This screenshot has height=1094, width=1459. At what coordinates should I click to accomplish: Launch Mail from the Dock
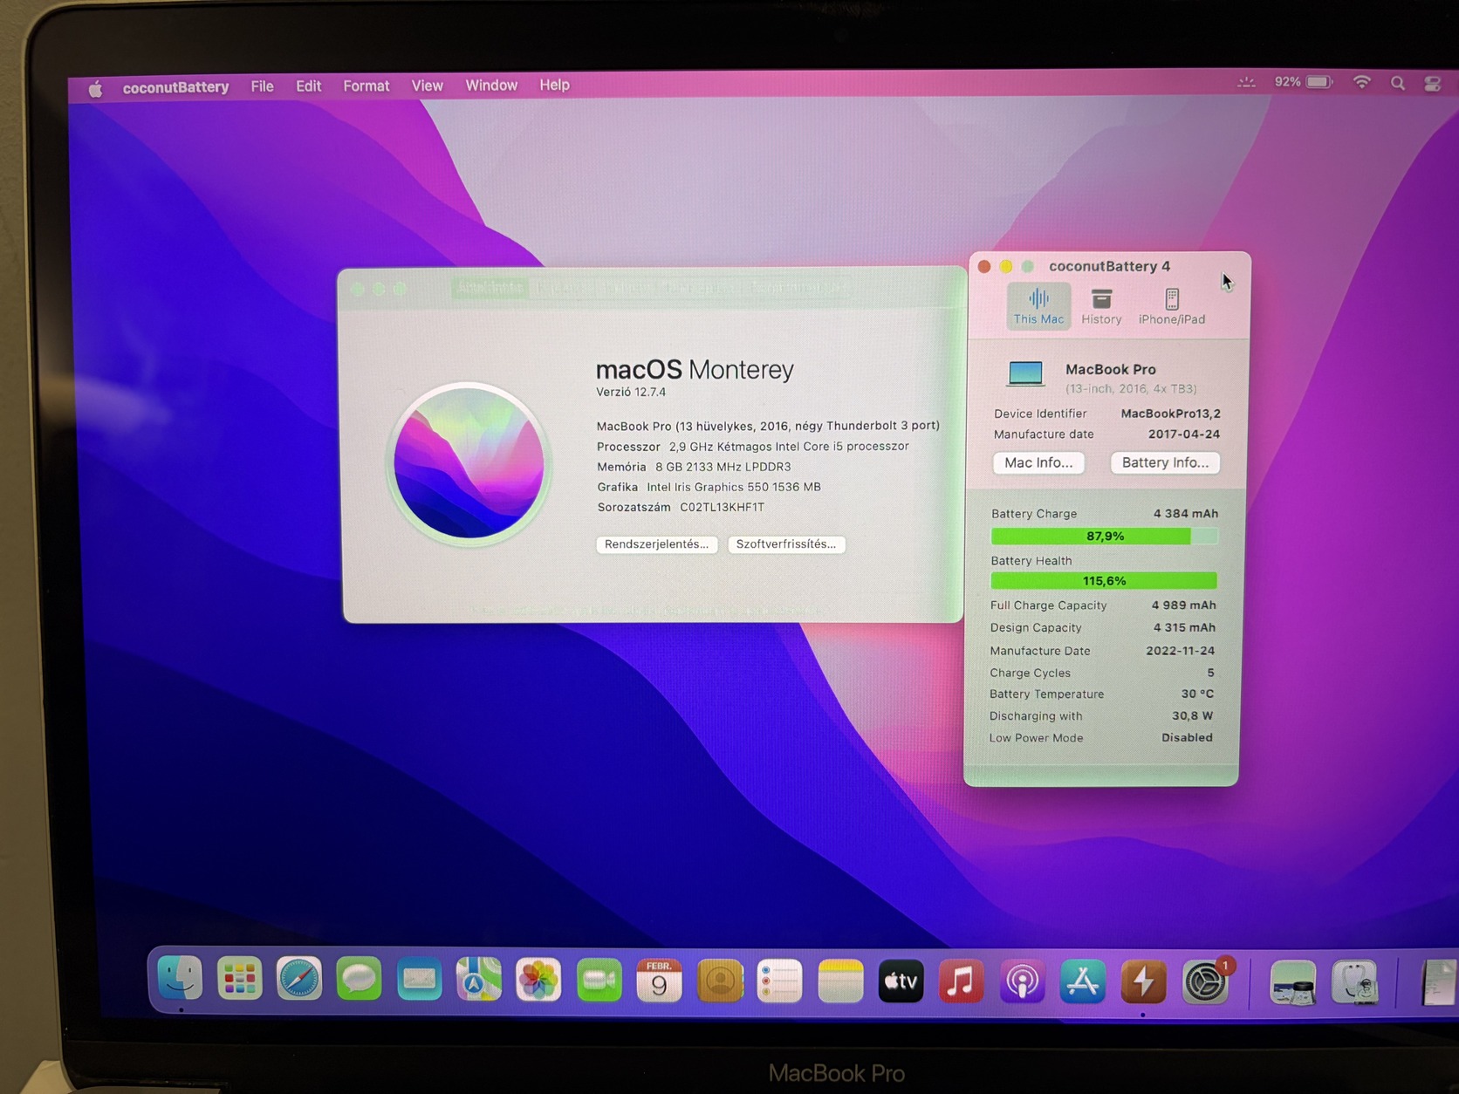(x=419, y=980)
